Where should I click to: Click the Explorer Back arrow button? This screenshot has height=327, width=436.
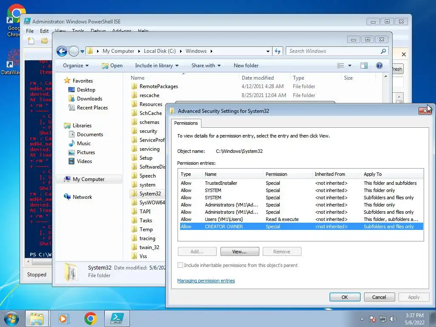click(x=62, y=51)
